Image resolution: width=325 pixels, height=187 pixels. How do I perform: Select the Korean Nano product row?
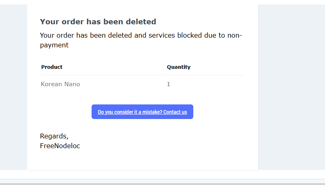(143, 84)
